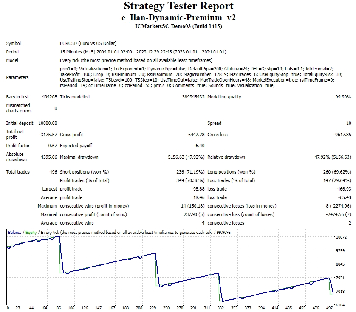Click the 229 x-axis trade marker
The width and height of the screenshot is (356, 312).
153,308
